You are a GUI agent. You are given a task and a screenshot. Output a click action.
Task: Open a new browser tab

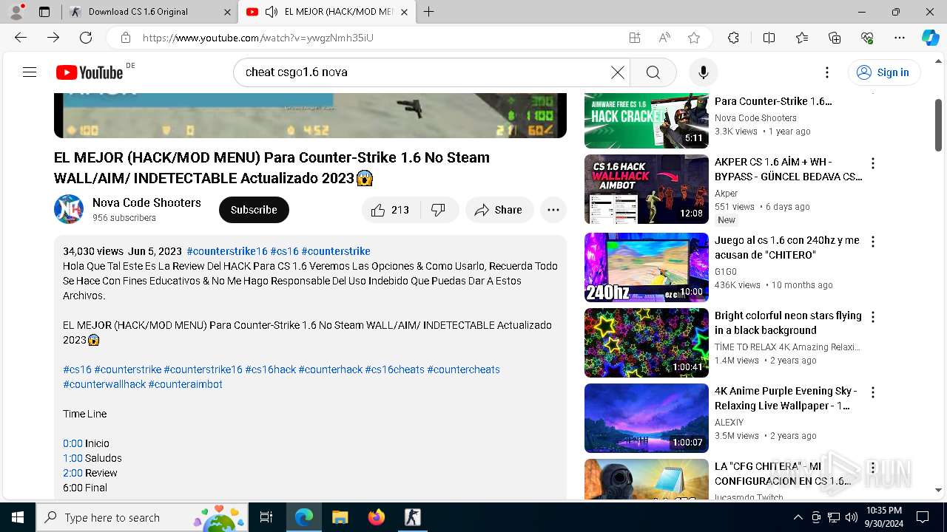click(428, 12)
